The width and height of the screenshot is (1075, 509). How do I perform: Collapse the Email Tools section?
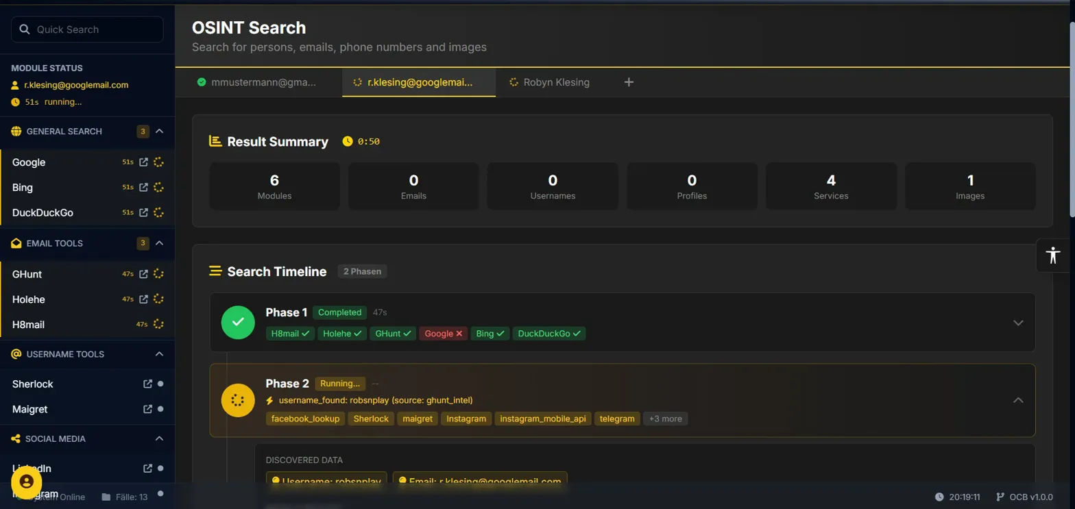(159, 243)
